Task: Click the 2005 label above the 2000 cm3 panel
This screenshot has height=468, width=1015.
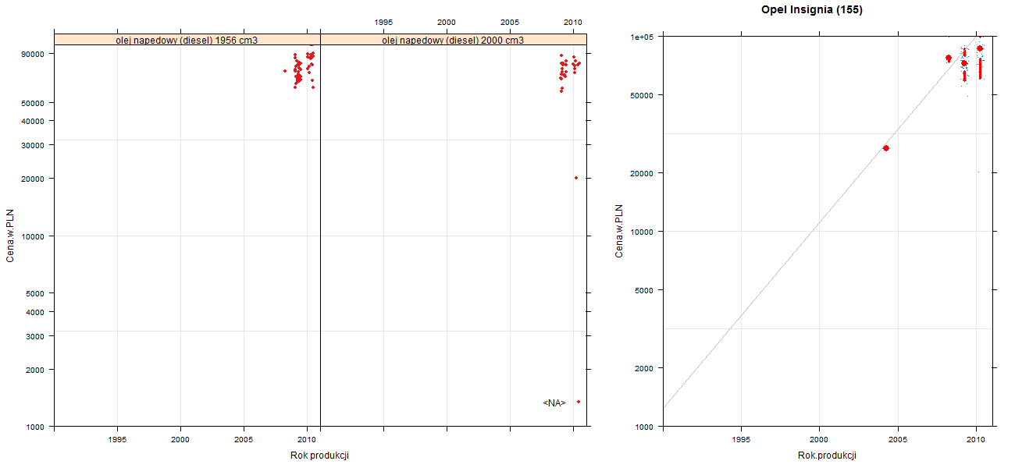Action: [510, 22]
